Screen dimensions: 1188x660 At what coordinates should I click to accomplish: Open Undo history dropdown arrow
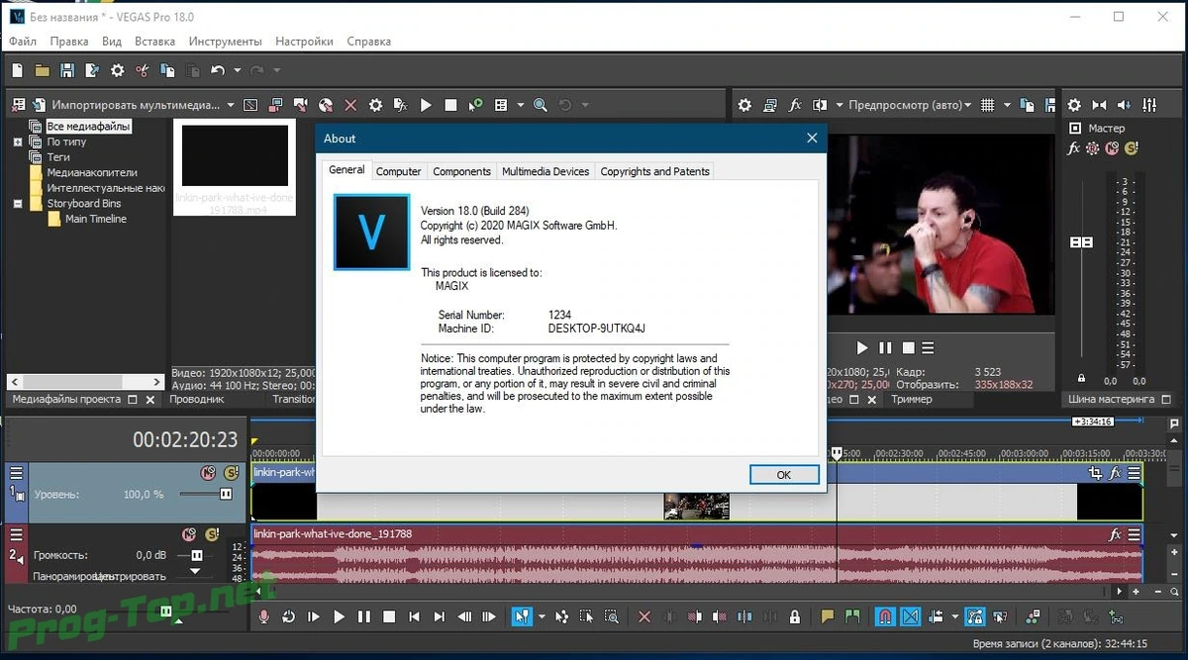238,70
